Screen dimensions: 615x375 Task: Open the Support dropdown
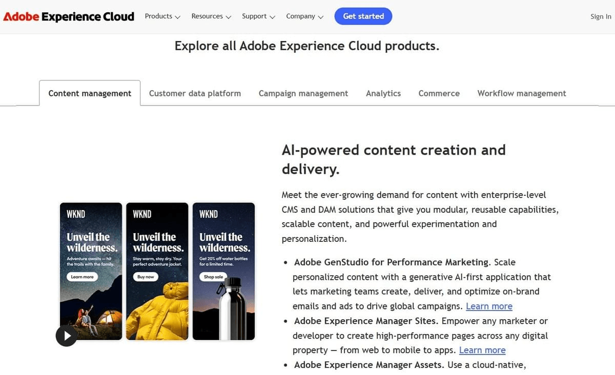point(258,16)
